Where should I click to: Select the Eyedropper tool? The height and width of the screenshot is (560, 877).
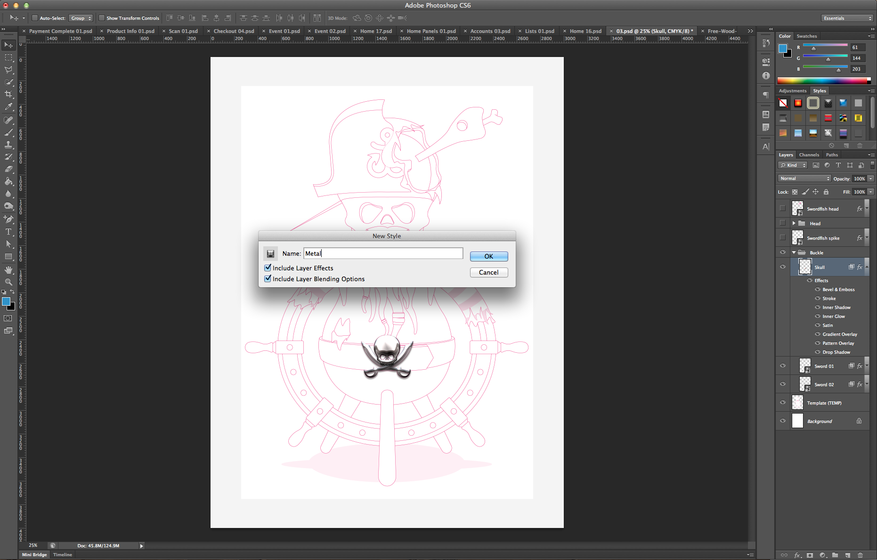(8, 107)
